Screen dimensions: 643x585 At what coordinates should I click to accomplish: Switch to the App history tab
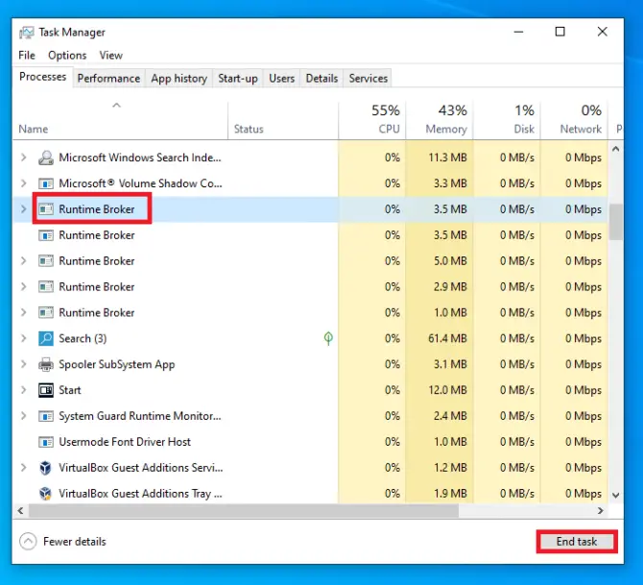tap(179, 79)
